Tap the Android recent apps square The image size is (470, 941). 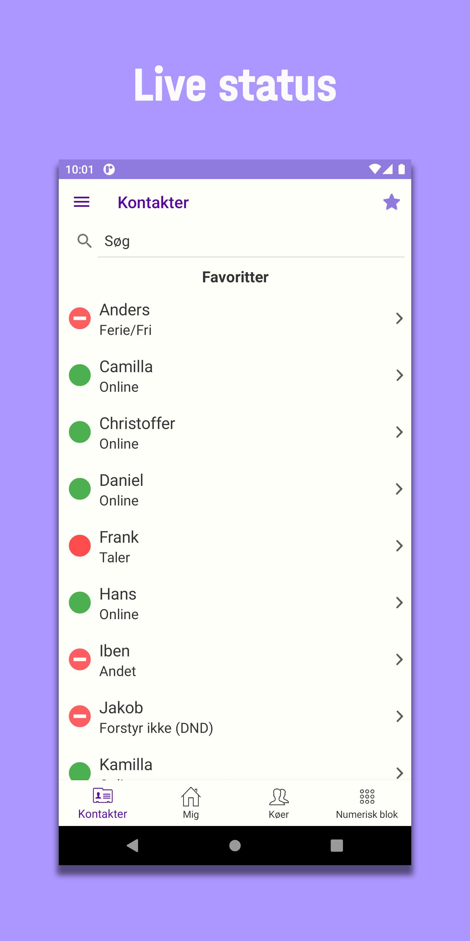pos(337,845)
